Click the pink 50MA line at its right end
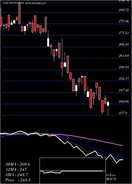This screenshot has height=184, width=132. (x=122, y=145)
